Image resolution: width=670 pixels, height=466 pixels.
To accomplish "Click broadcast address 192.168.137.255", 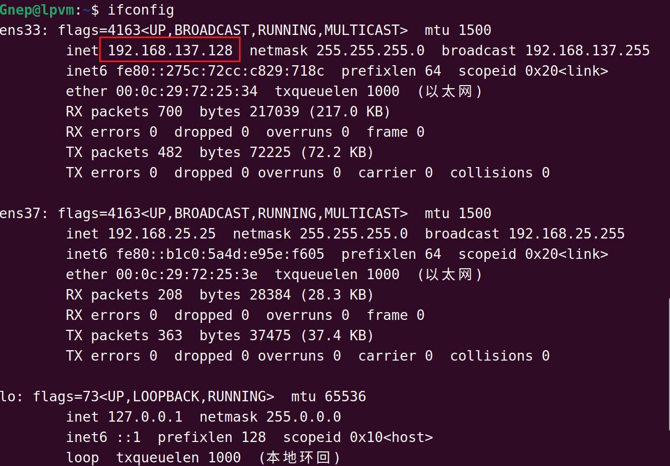I will point(587,51).
